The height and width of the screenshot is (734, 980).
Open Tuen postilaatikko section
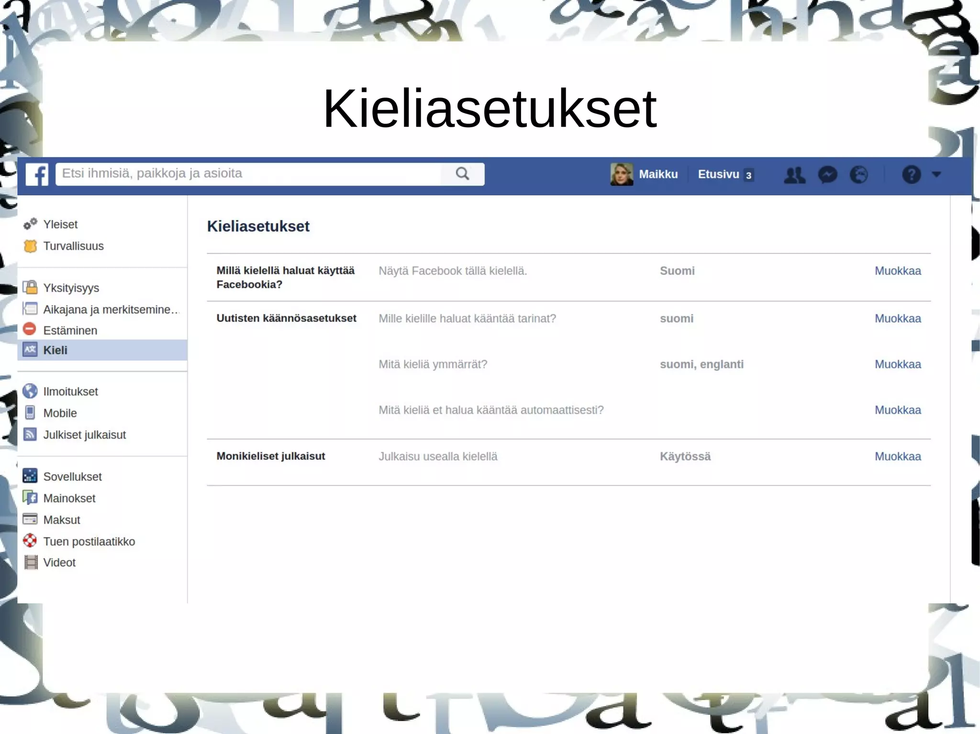tap(89, 541)
